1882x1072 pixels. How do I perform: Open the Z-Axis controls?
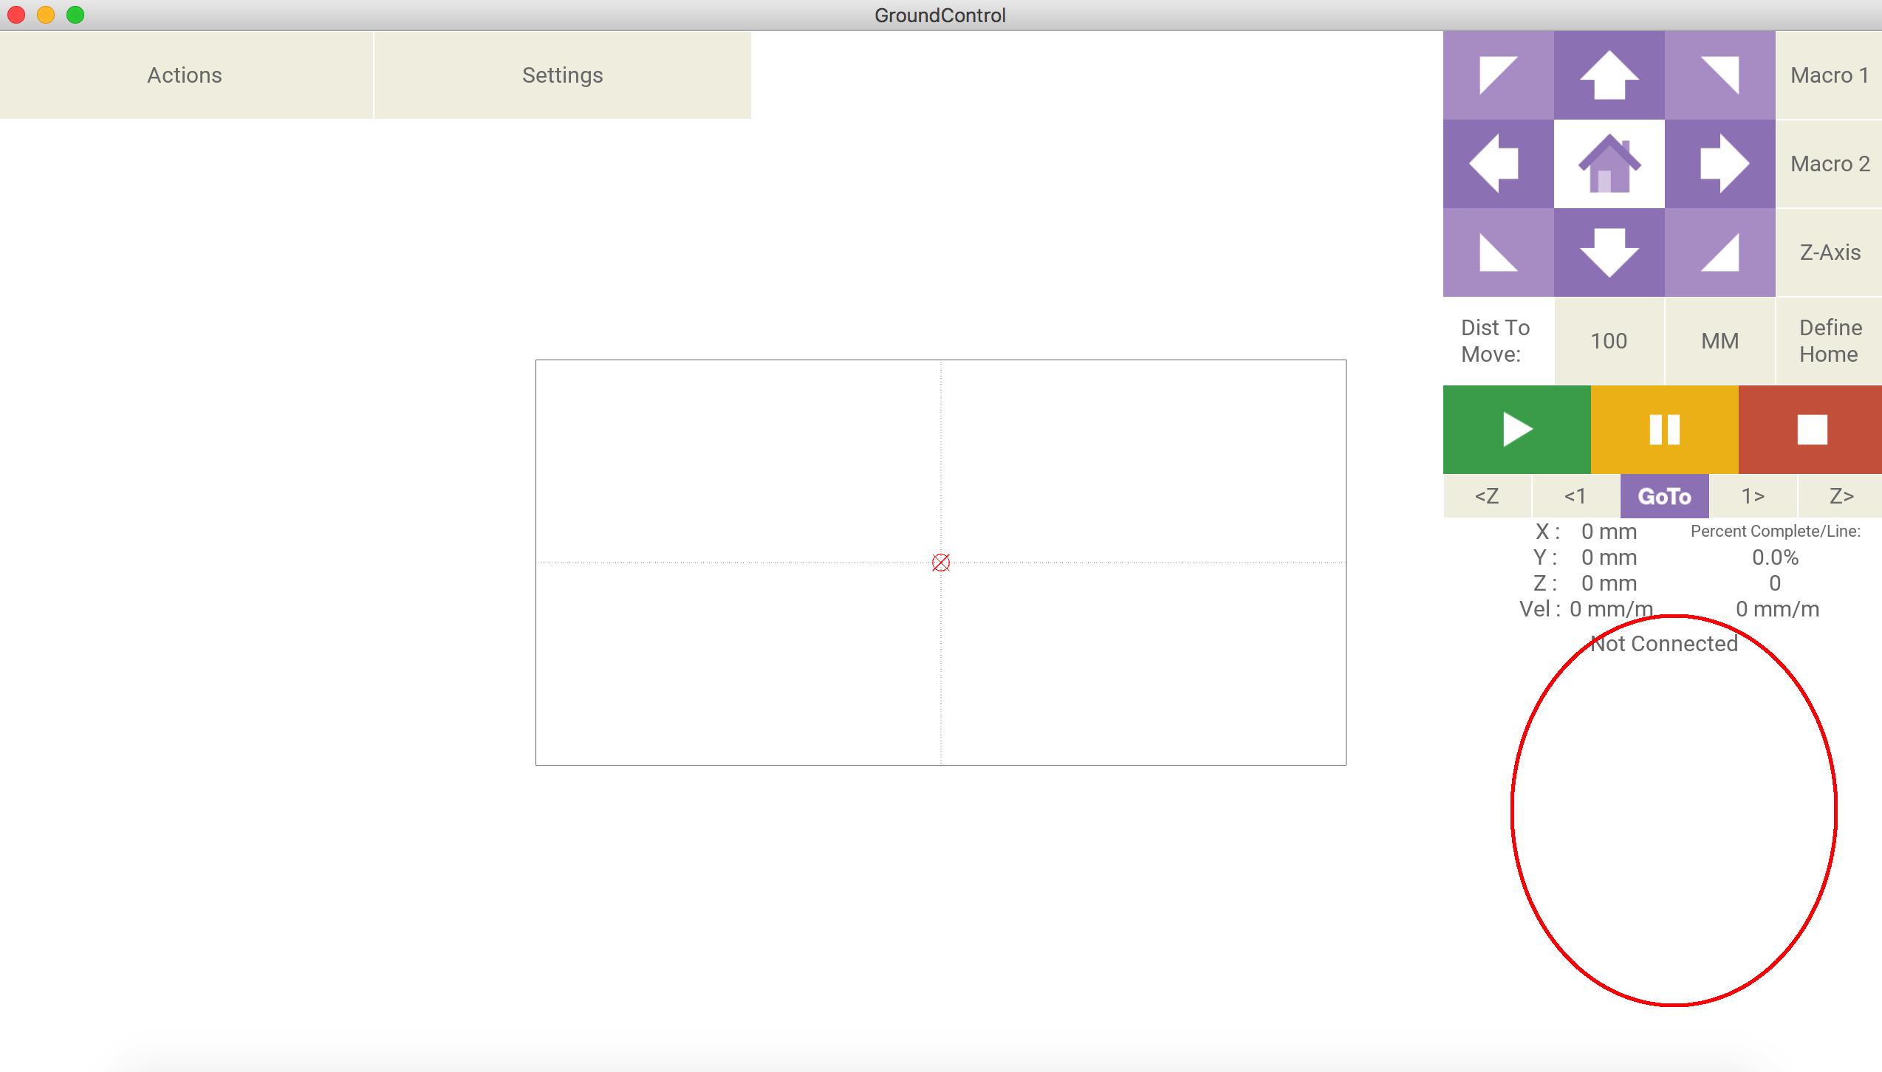[x=1829, y=252]
